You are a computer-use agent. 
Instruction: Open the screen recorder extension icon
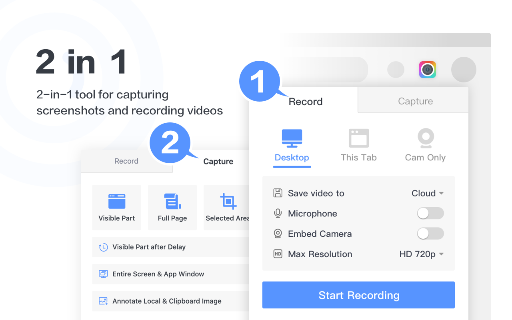click(427, 69)
